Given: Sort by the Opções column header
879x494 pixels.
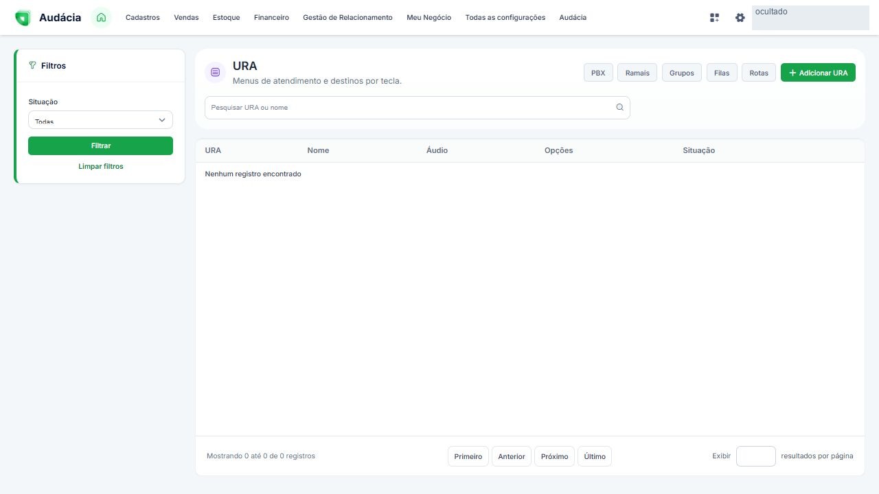Looking at the screenshot, I should tap(558, 150).
